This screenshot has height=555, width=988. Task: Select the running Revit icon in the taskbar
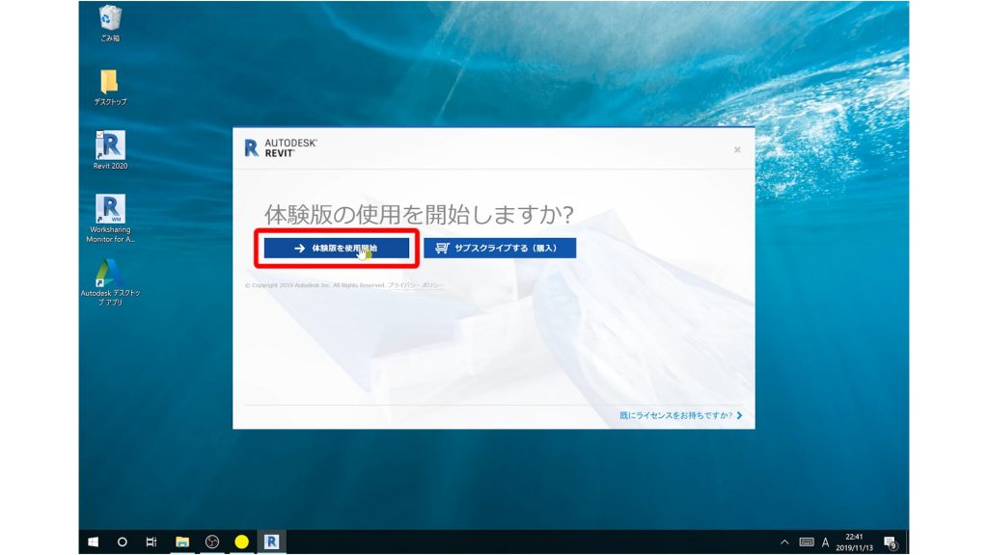point(273,542)
